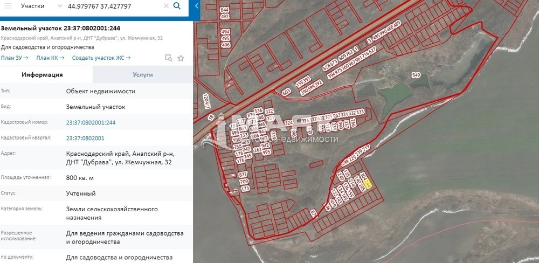539x263 pixels.
Task: Click the zoom-to-object icon beside star
Action: point(168,58)
